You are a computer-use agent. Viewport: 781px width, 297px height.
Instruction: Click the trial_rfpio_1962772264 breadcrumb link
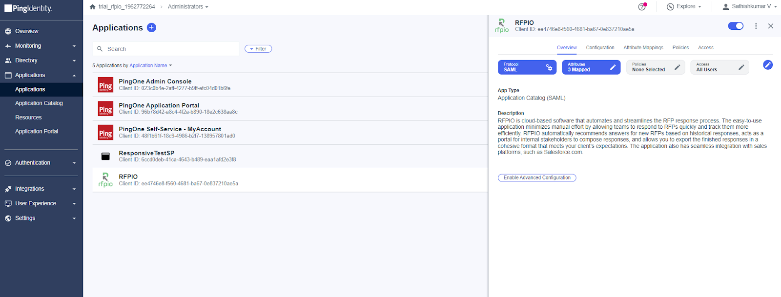(126, 7)
